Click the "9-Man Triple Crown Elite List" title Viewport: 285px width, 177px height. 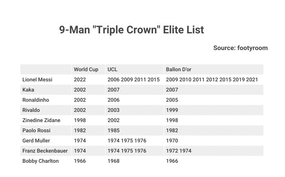tap(132, 30)
